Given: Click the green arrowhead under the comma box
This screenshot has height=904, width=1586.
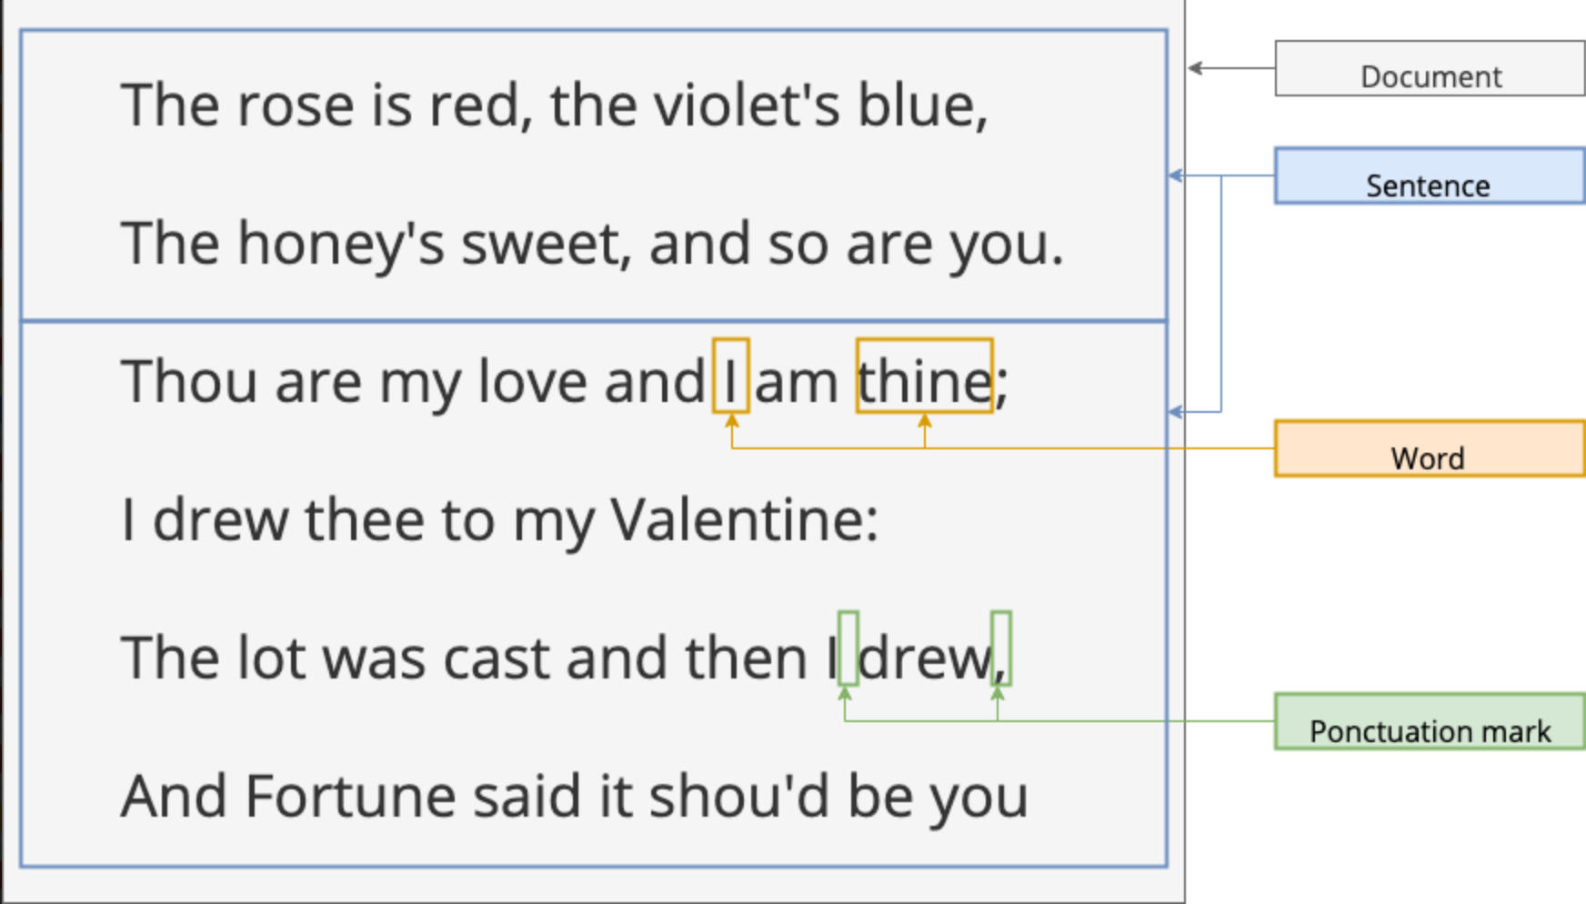Looking at the screenshot, I should [x=998, y=694].
